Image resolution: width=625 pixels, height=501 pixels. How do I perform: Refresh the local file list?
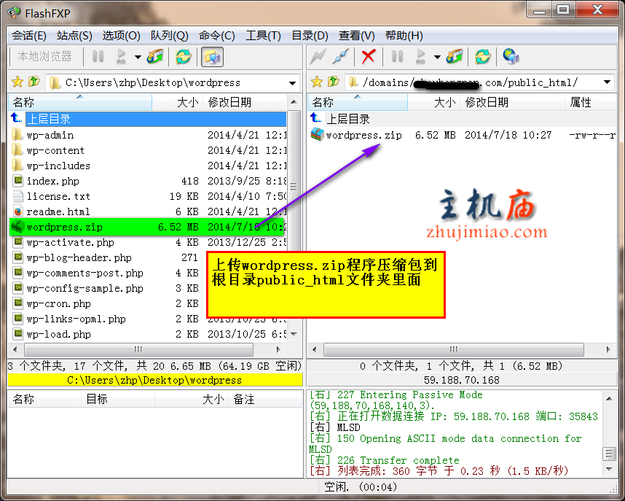184,56
